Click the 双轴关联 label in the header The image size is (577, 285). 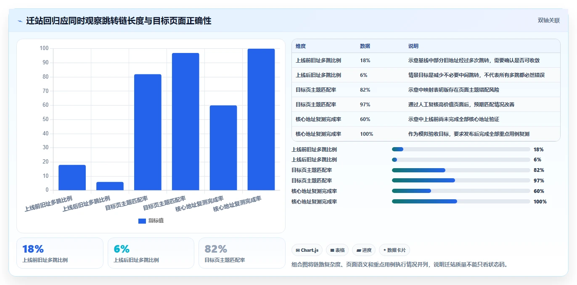point(549,21)
